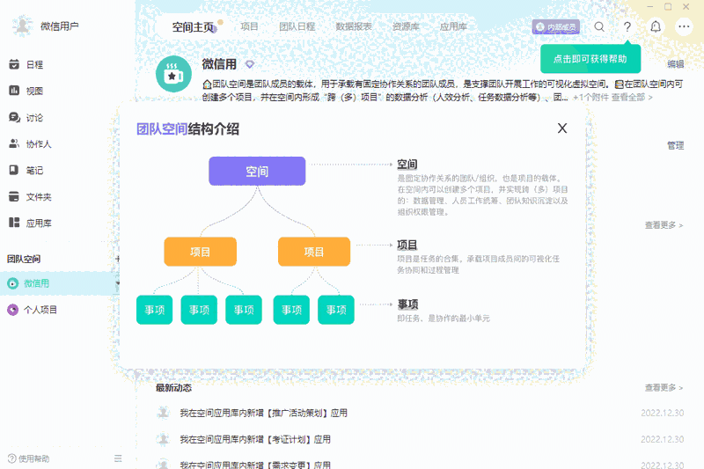This screenshot has width=704, height=469.
Task: Click 需求变更 activity entry
Action: [255, 465]
